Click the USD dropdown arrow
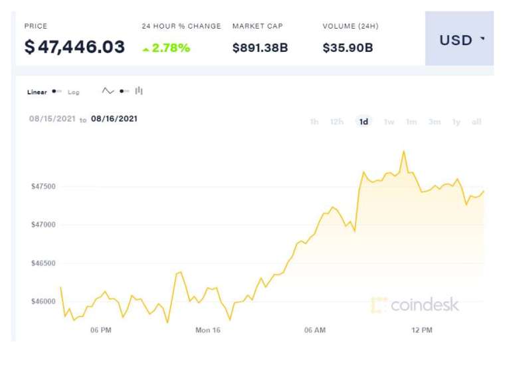Screen dimensions: 505x375 click(x=482, y=39)
